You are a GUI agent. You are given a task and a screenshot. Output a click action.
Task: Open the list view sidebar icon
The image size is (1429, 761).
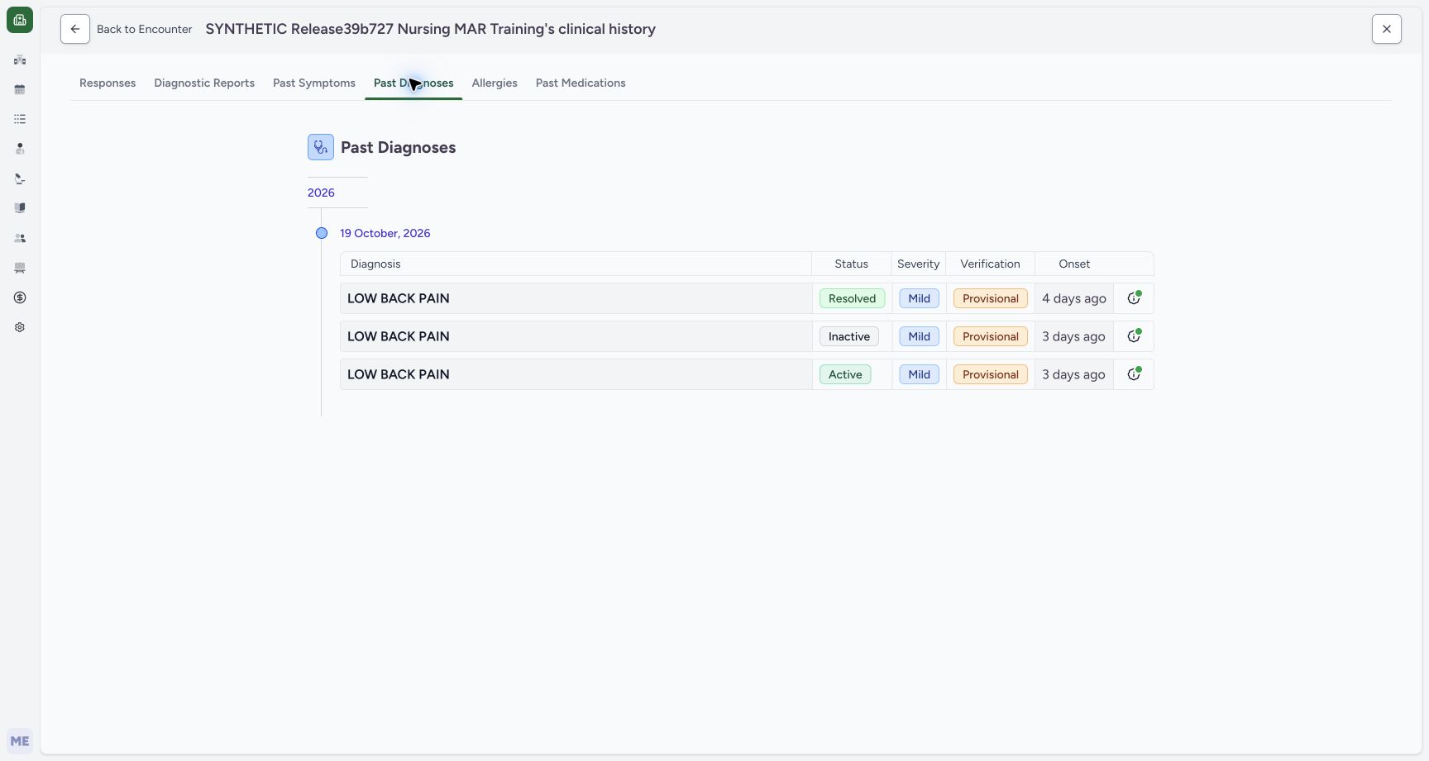coord(20,119)
